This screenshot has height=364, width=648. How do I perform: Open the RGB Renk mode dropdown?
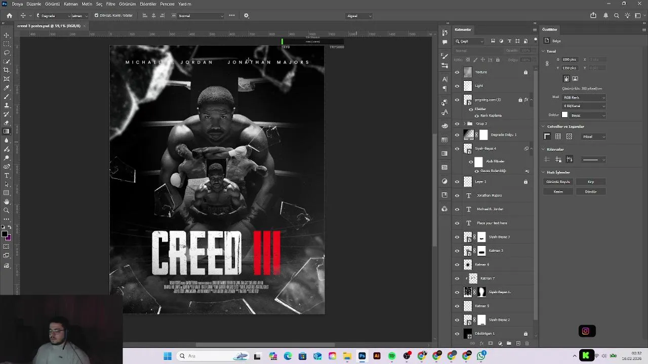[x=584, y=98]
